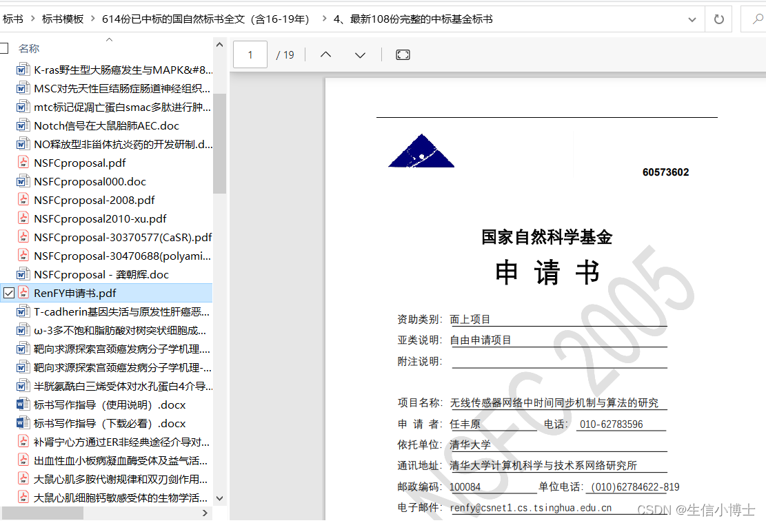
Task: Click the phone number 010-62783596 in PDF
Action: coord(611,424)
